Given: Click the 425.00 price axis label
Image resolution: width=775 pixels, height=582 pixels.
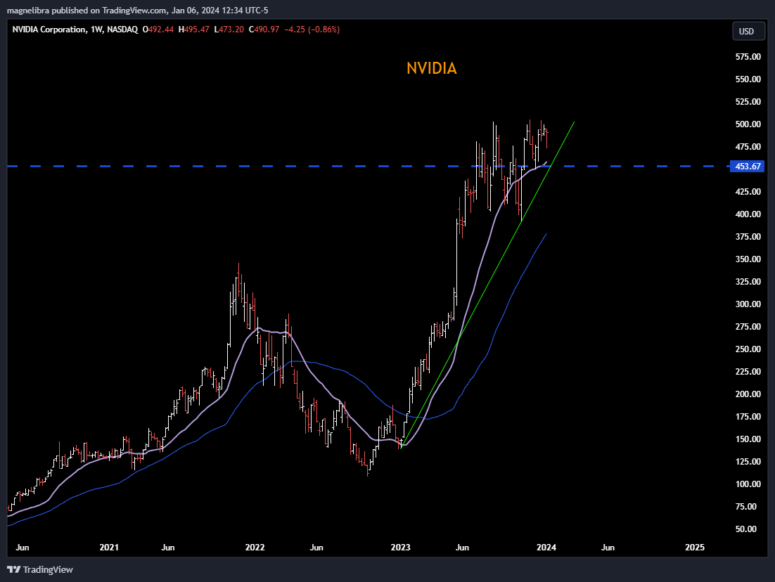Looking at the screenshot, I should pyautogui.click(x=748, y=192).
